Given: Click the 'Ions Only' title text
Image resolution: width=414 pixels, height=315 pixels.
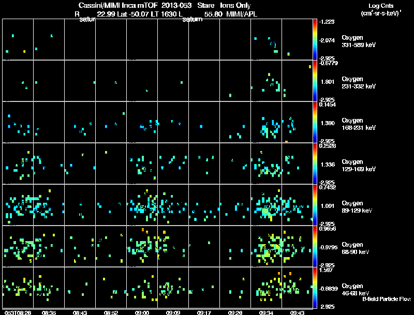Looking at the screenshot, I should click(x=235, y=6).
